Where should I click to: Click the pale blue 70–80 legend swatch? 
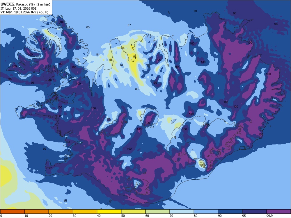tap(182, 212)
